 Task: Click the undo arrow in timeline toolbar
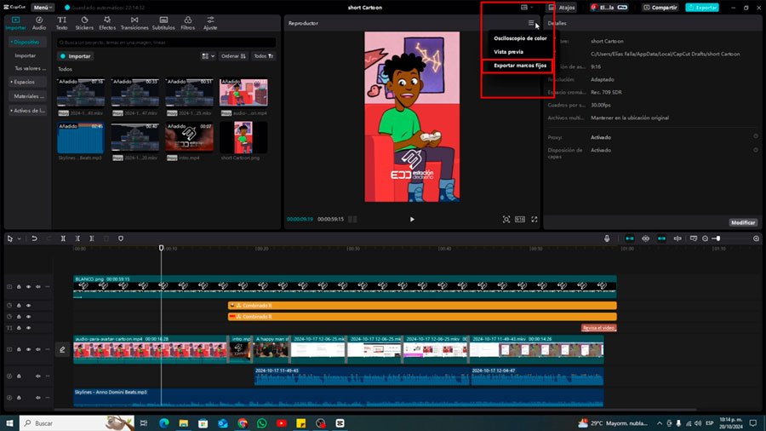point(34,238)
